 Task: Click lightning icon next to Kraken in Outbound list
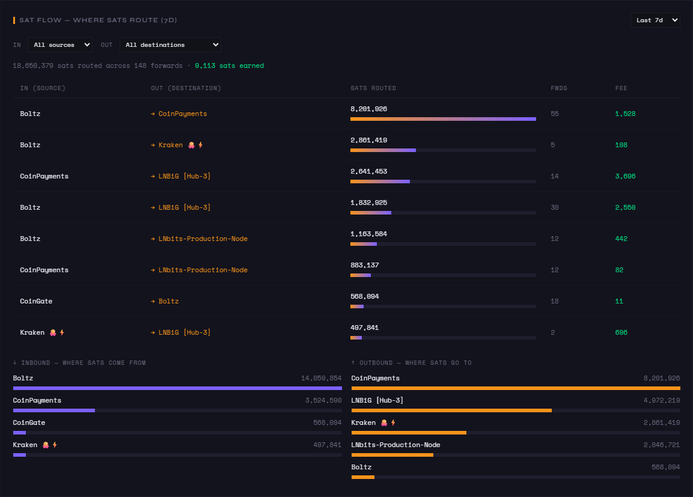393,423
